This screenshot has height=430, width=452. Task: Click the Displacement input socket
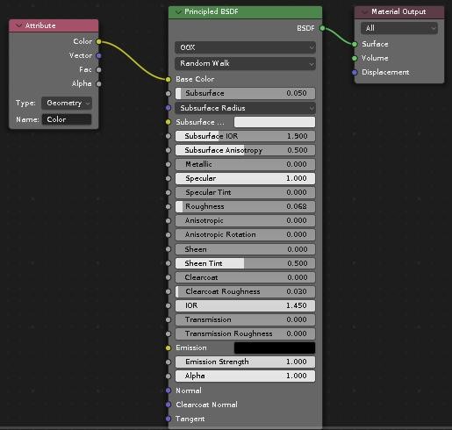click(x=355, y=72)
